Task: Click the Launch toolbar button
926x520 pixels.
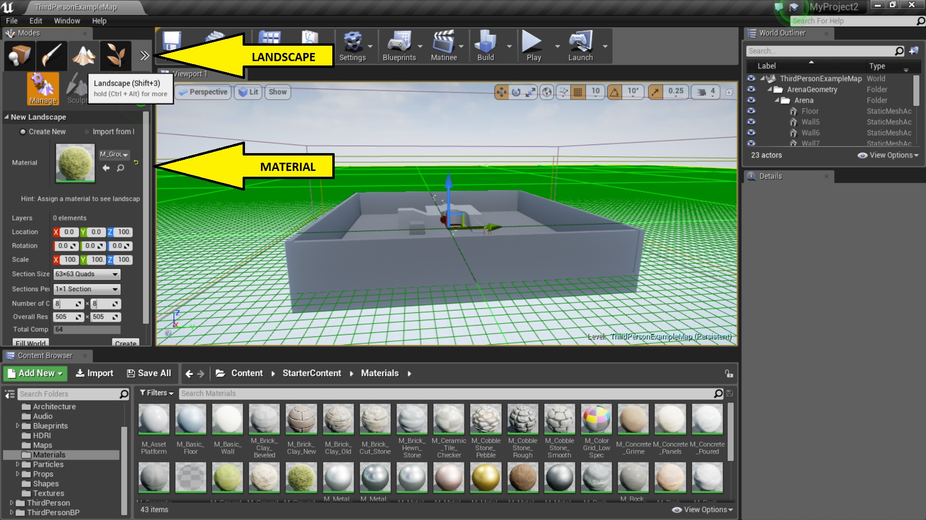Action: tap(580, 46)
